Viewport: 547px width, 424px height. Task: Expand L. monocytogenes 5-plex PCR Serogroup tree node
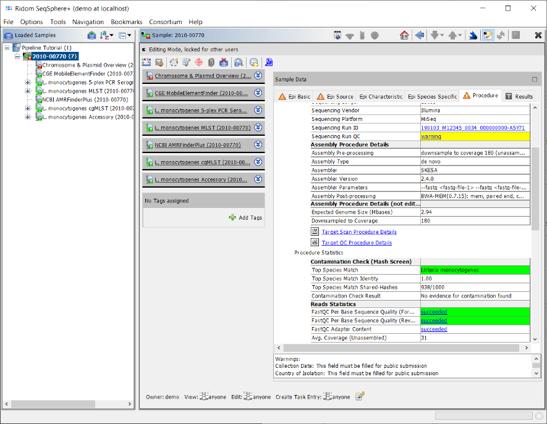coord(28,82)
